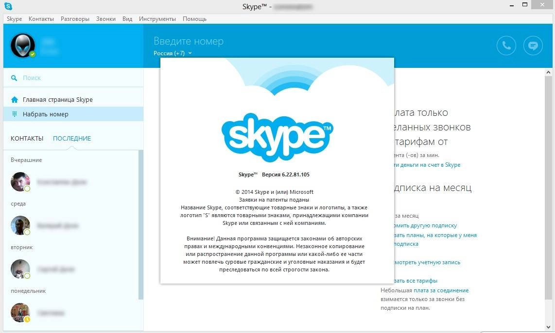
Task: Click среда group heading
Action: pos(18,204)
